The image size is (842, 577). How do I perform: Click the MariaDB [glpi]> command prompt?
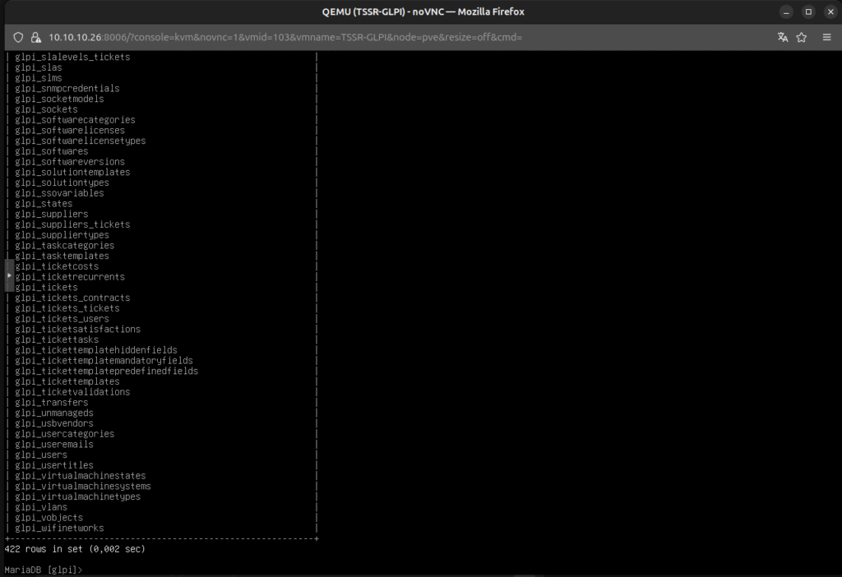click(x=44, y=569)
